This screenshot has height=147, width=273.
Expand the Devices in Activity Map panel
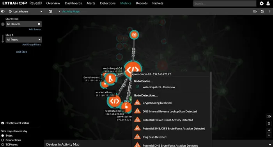pos(270,144)
